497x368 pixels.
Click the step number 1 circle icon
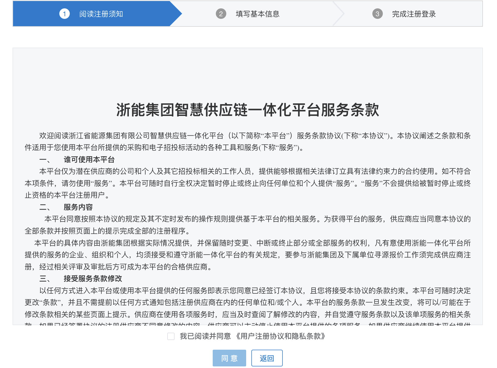(65, 14)
